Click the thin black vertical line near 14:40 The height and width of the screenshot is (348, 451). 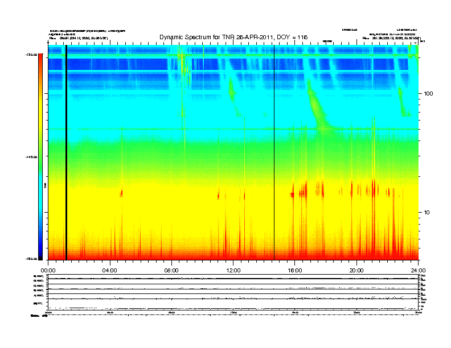point(274,152)
